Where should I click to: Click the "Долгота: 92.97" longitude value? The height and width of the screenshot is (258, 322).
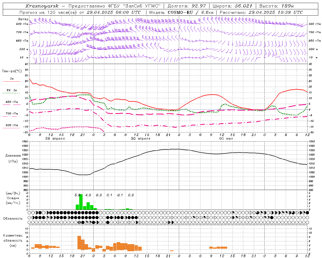[x=187, y=6]
